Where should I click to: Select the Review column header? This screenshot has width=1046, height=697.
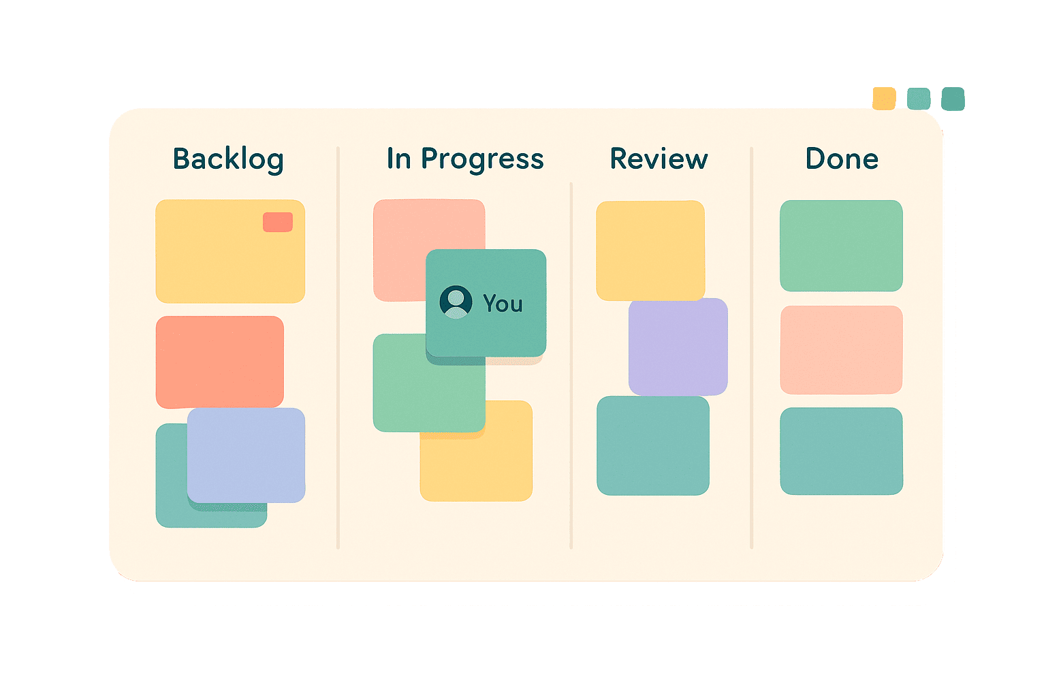coord(659,159)
